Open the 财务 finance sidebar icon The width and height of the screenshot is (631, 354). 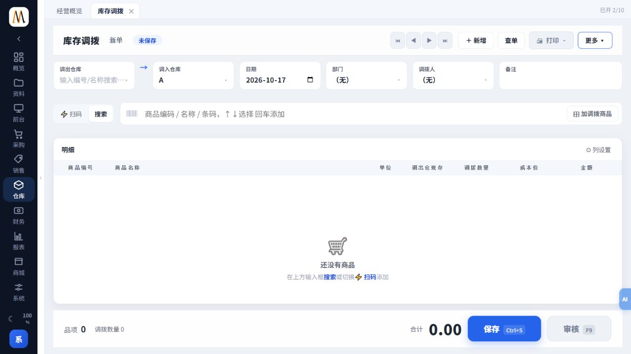[x=19, y=215]
